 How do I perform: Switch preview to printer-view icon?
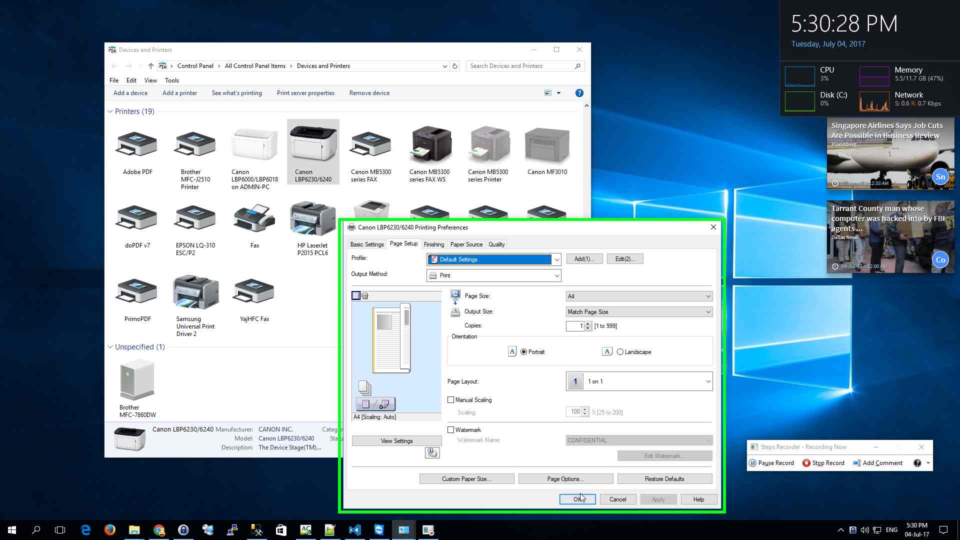pyautogui.click(x=365, y=296)
